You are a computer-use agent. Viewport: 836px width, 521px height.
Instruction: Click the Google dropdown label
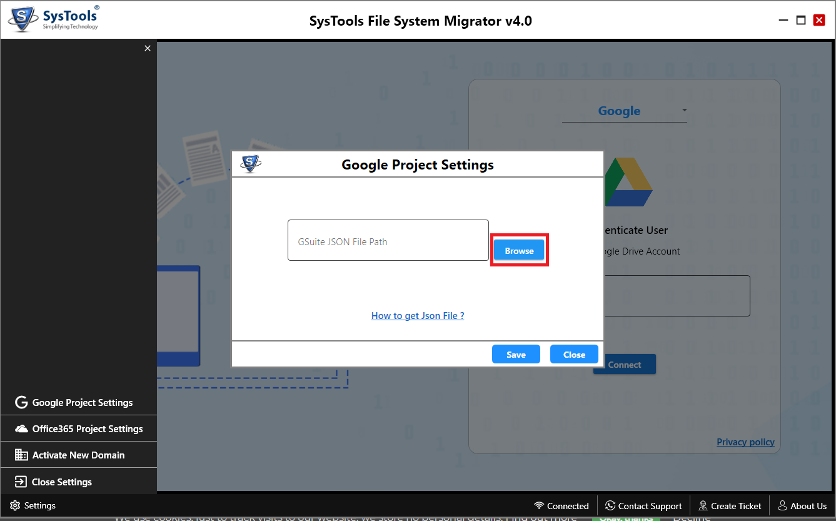coord(619,111)
